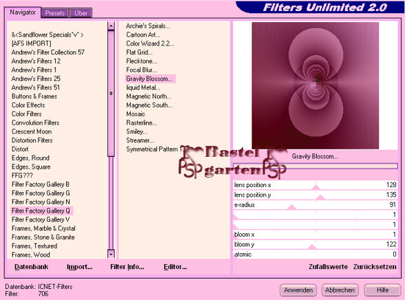This screenshot has width=405, height=300.
Task: Click the bloom y slider handle
Action: click(x=312, y=246)
